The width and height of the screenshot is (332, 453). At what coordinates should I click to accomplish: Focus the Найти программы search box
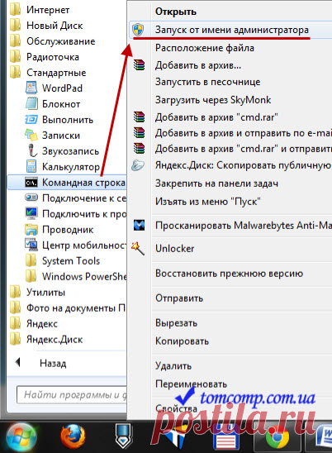(72, 394)
